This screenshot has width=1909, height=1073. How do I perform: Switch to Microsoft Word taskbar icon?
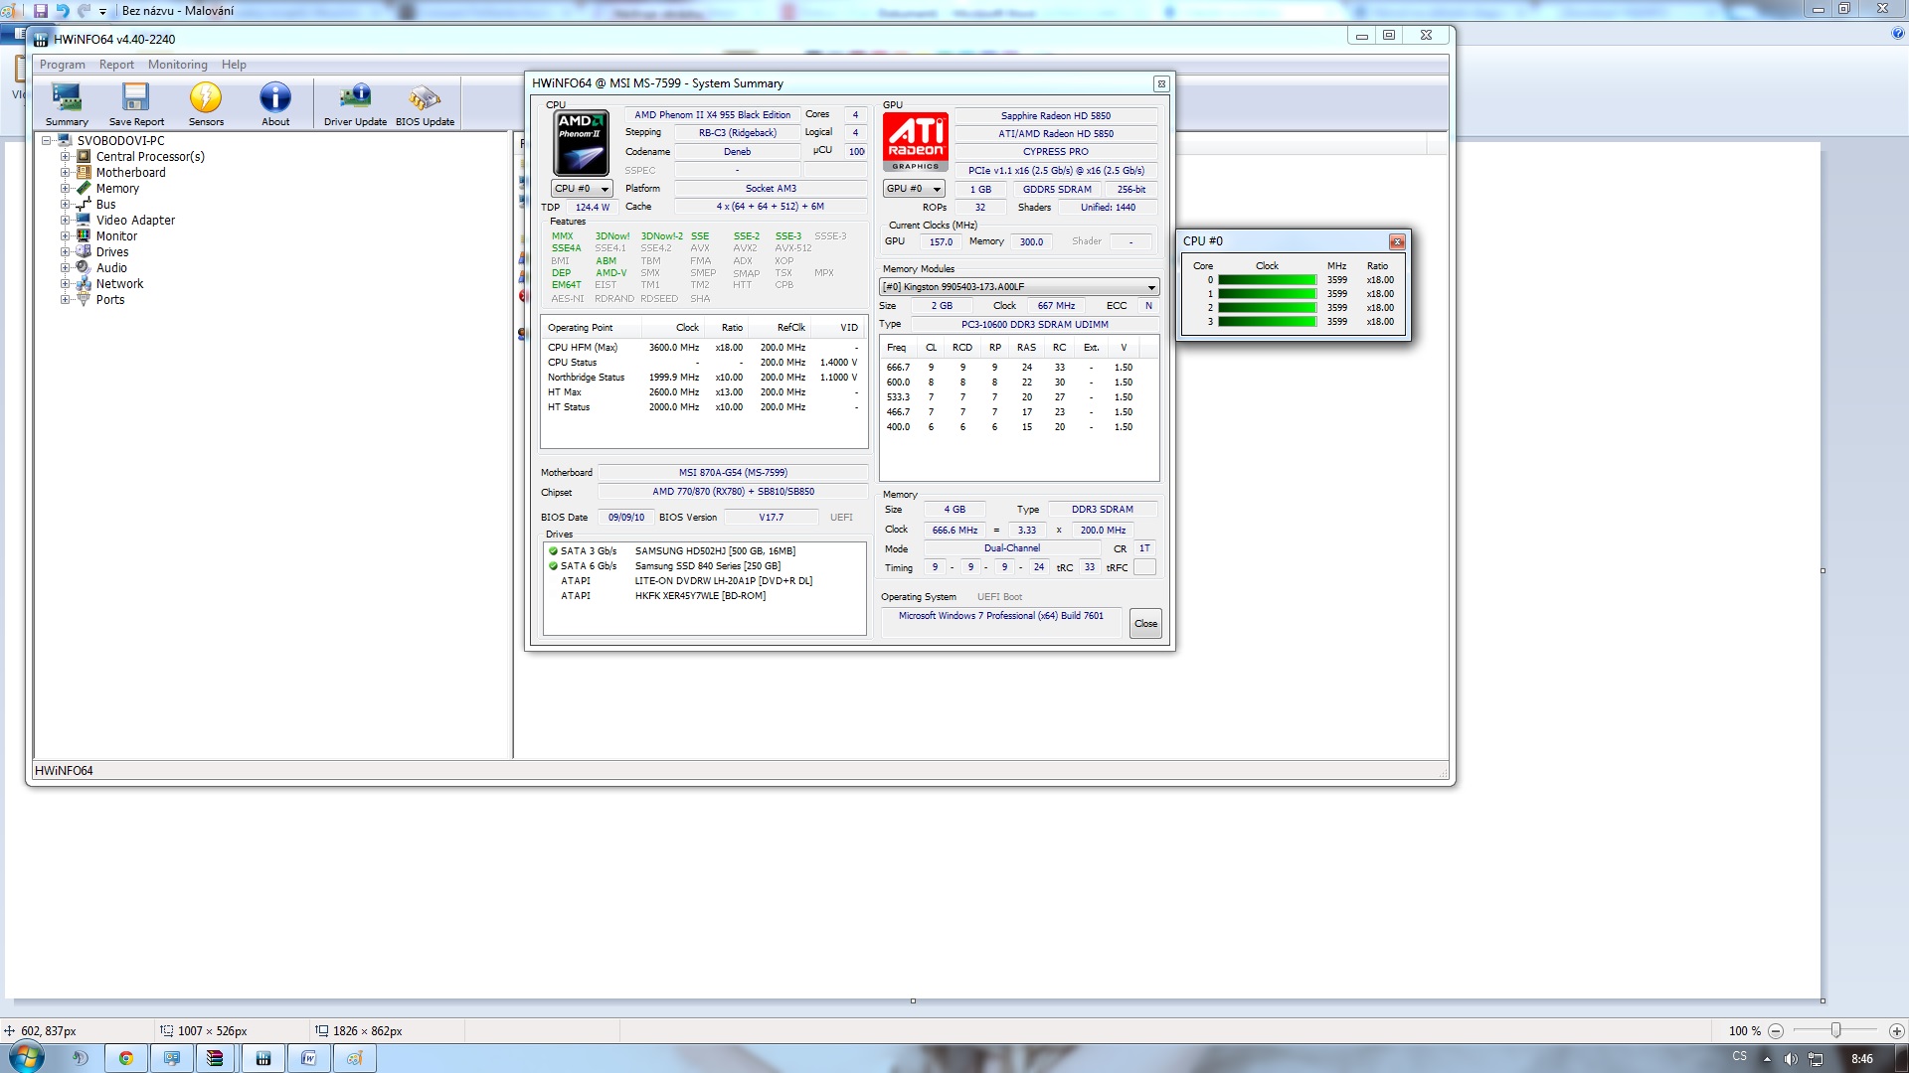coord(308,1058)
